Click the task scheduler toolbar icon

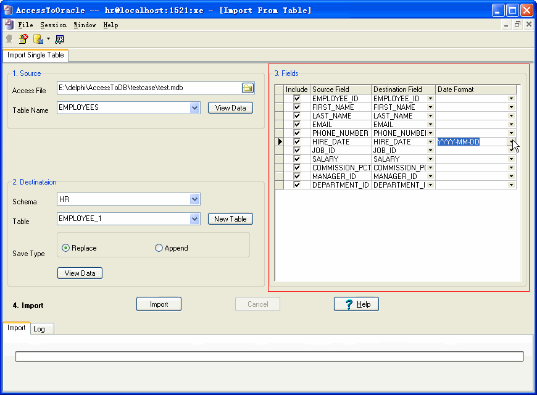[x=59, y=39]
